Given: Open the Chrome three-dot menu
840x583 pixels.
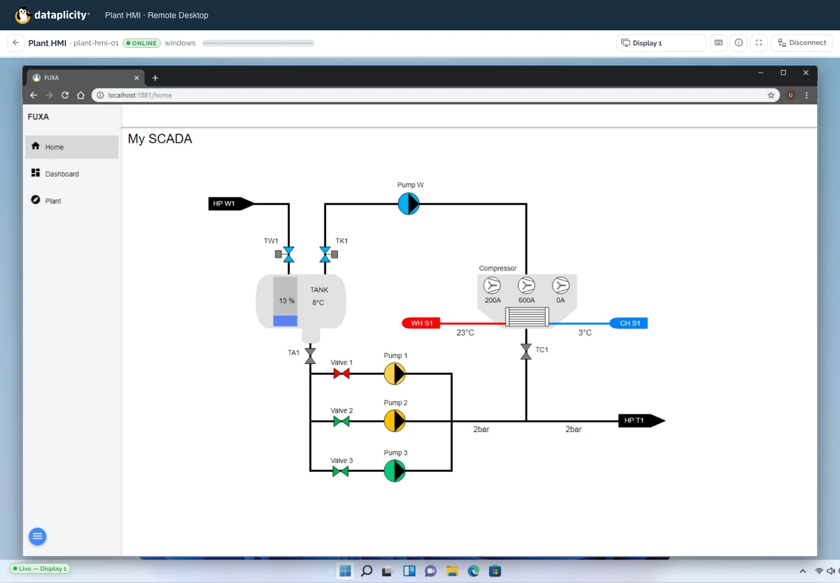Looking at the screenshot, I should pyautogui.click(x=807, y=95).
